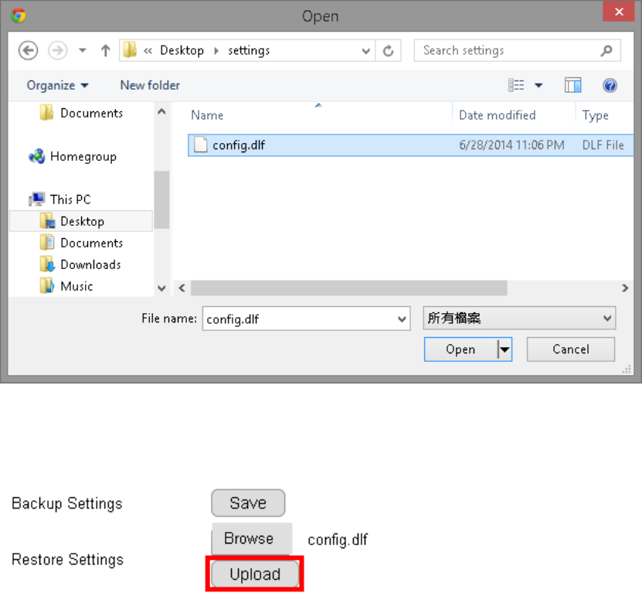The image size is (642, 600).
Task: Click the Chrome icon in title bar
Action: pos(19,15)
